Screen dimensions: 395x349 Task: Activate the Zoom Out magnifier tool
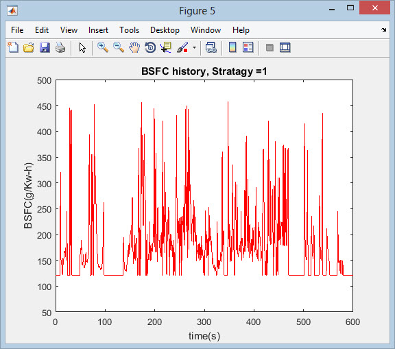tap(119, 47)
